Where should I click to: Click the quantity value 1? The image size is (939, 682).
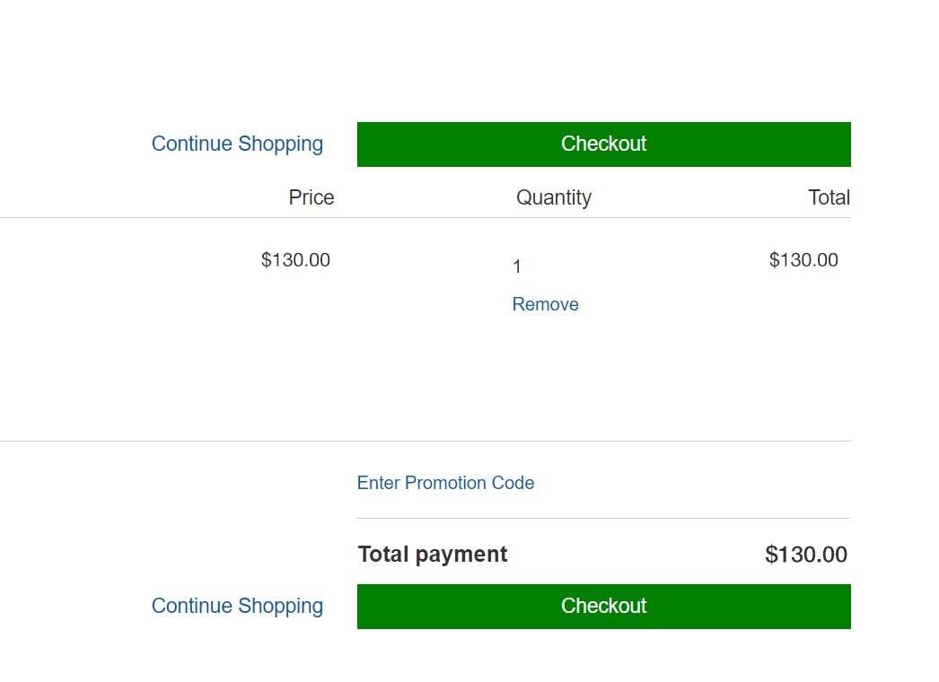point(517,267)
